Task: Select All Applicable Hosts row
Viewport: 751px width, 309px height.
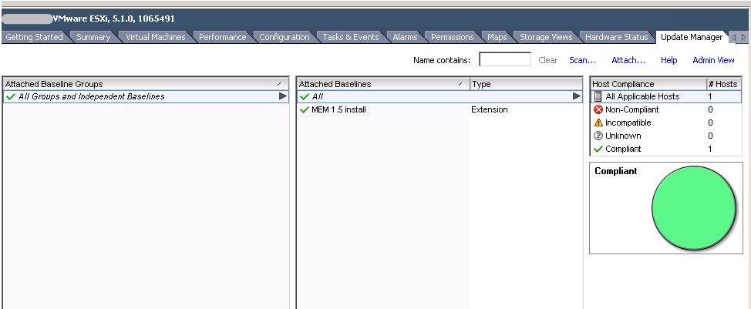Action: [666, 96]
